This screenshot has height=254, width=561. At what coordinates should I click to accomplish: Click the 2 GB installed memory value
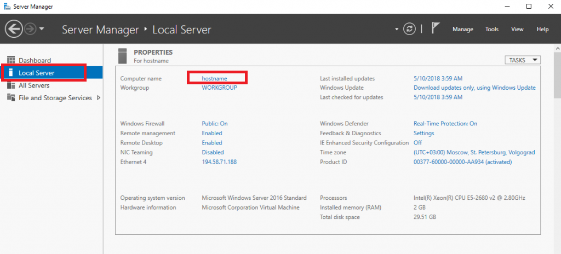[419, 207]
